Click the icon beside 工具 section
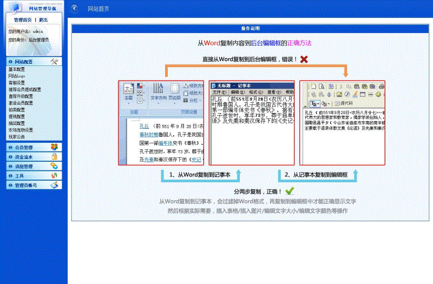The image size is (433, 284). pyautogui.click(x=54, y=176)
